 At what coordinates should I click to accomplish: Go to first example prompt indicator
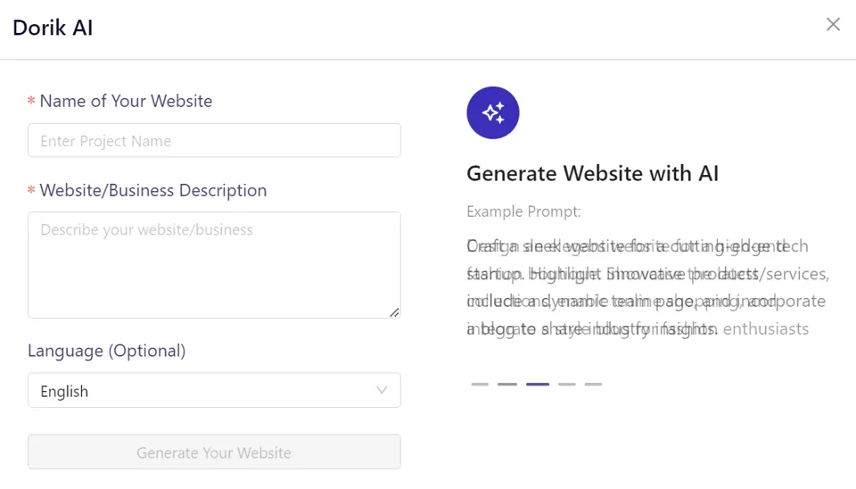point(480,384)
